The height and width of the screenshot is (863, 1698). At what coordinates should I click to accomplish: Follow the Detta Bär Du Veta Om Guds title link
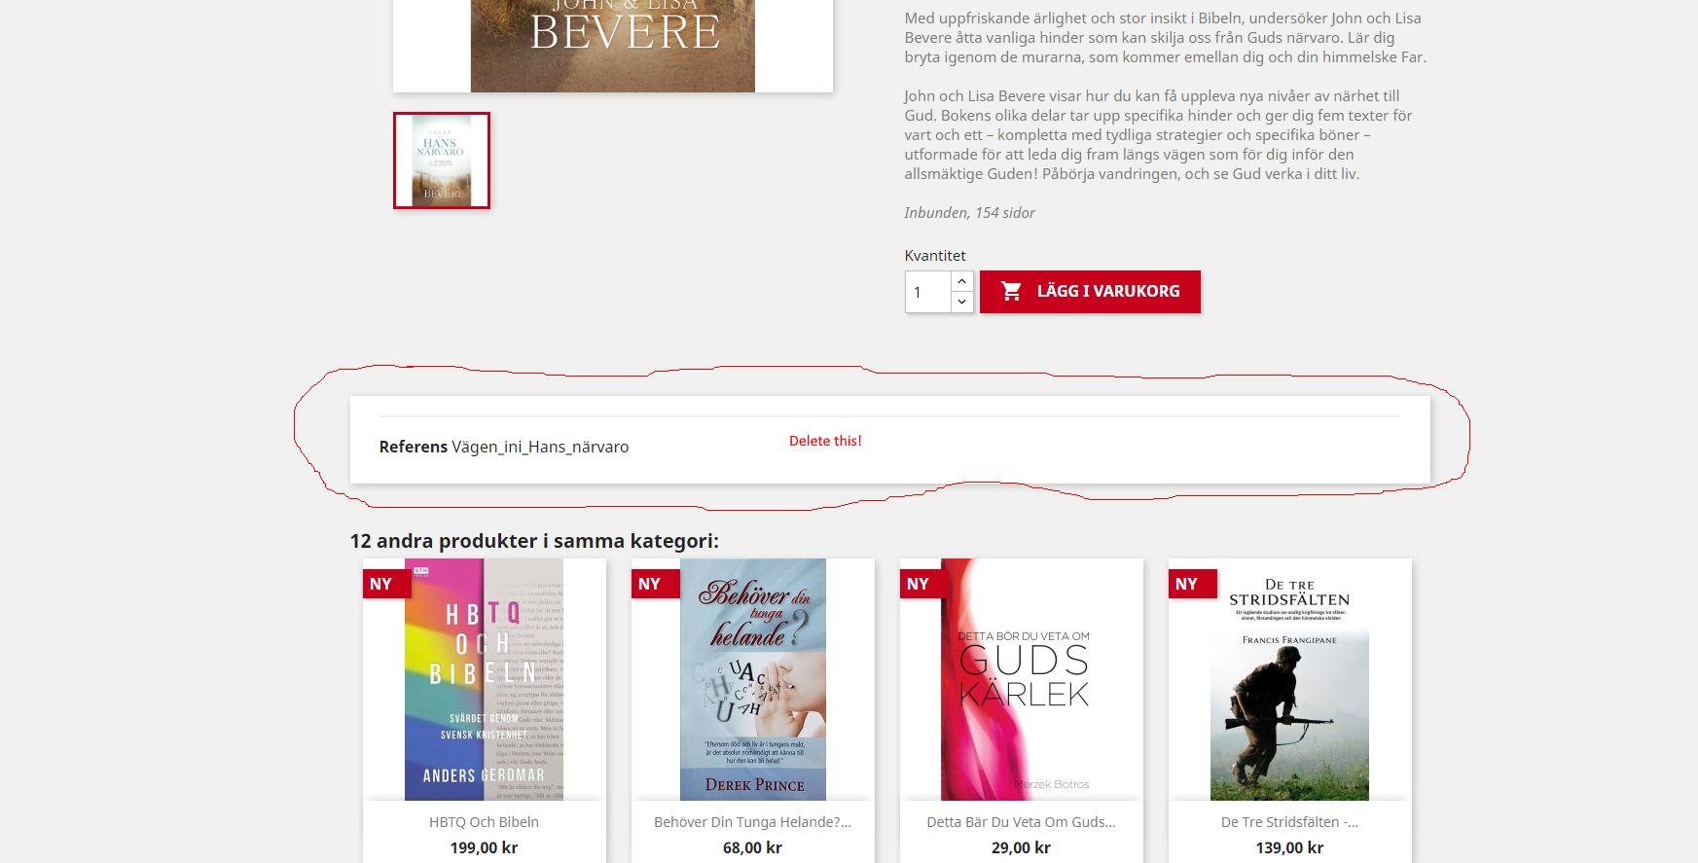coord(1021,822)
